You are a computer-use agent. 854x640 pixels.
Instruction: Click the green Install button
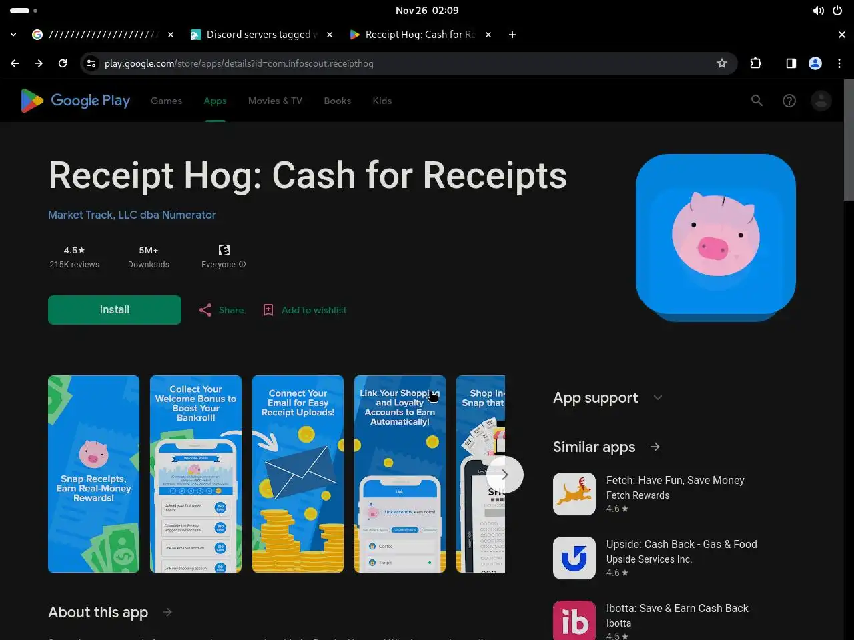(115, 310)
